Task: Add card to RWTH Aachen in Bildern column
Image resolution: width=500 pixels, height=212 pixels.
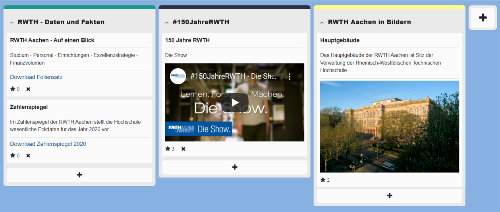Action: (390, 196)
